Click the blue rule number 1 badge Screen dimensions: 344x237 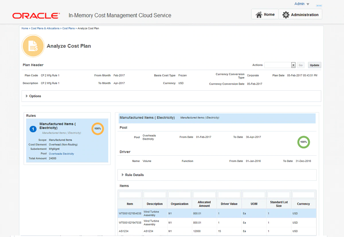(x=33, y=129)
